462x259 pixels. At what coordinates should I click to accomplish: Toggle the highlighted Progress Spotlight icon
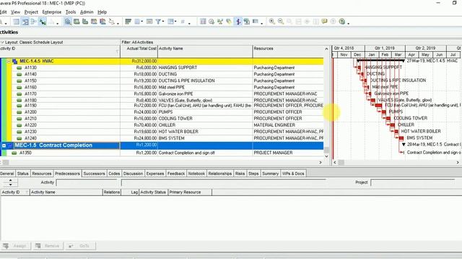238,22
